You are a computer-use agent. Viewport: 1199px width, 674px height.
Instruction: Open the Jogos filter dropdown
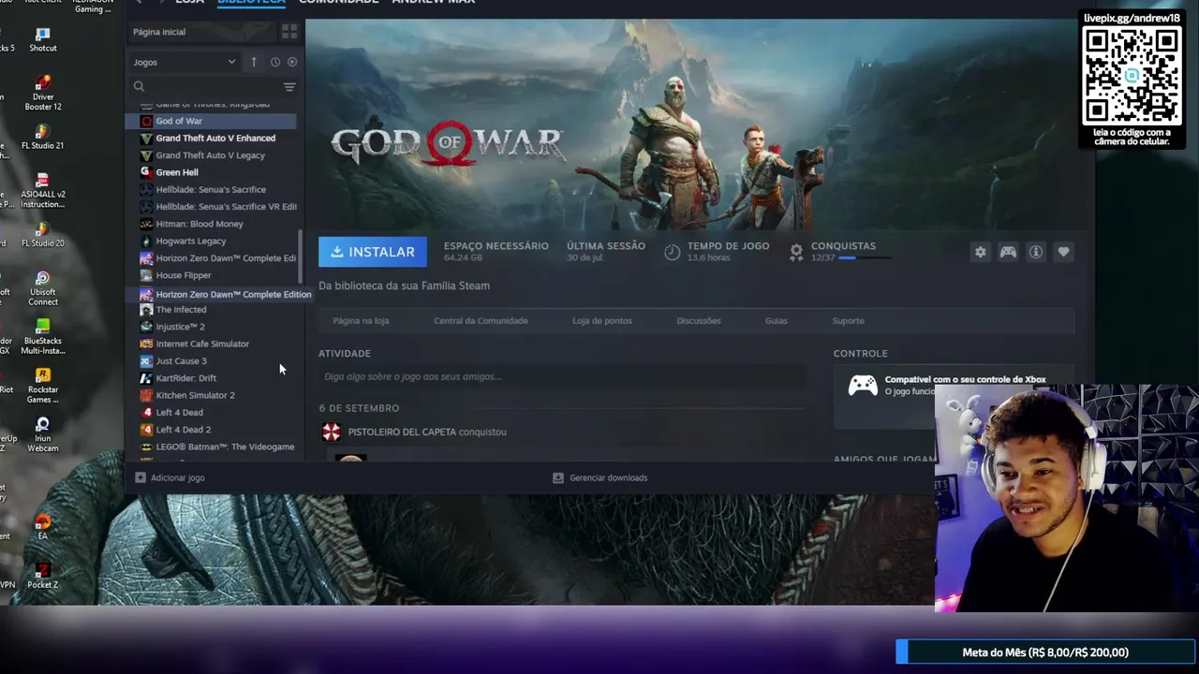point(185,62)
